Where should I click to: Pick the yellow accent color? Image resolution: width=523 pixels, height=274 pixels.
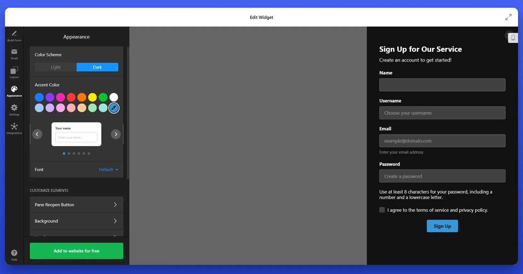click(x=92, y=97)
